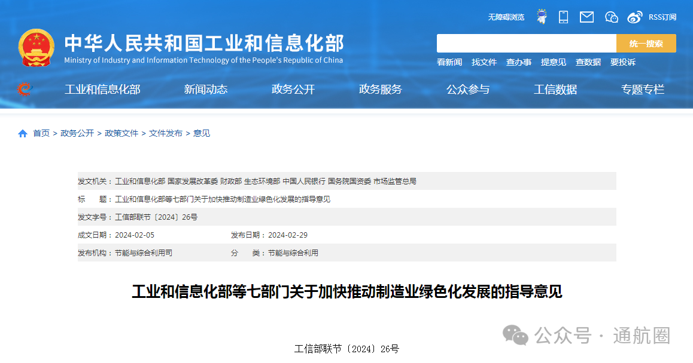Click the home icon in the breadcrumb
The height and width of the screenshot is (363, 693).
tap(22, 133)
